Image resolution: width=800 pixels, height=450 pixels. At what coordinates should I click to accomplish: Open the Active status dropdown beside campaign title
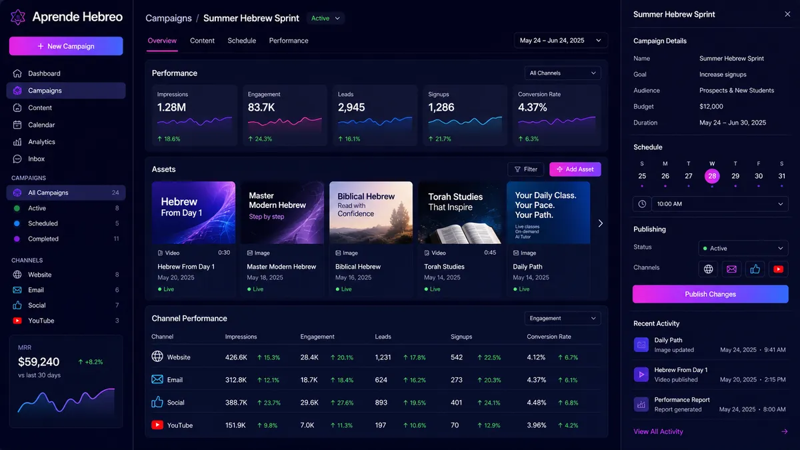(325, 19)
